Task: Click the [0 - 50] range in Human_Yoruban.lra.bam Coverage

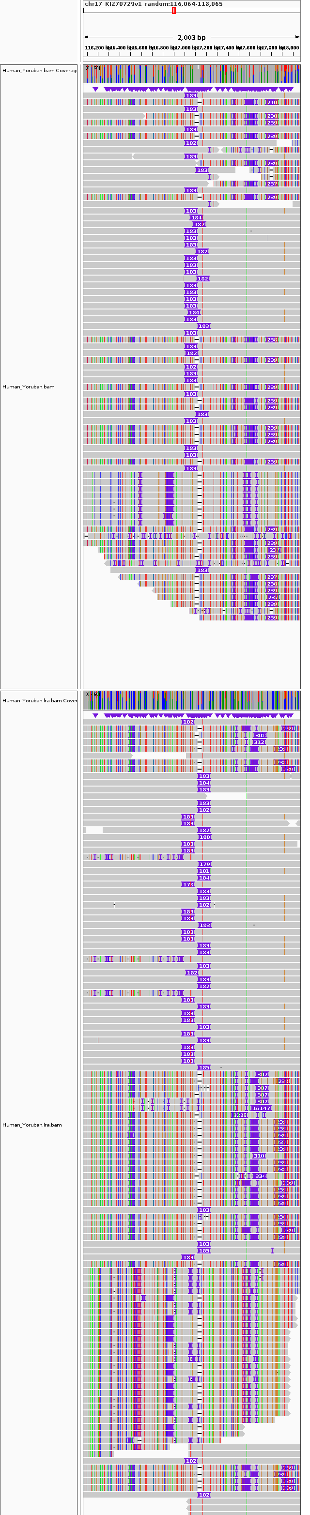Action: [x=93, y=694]
